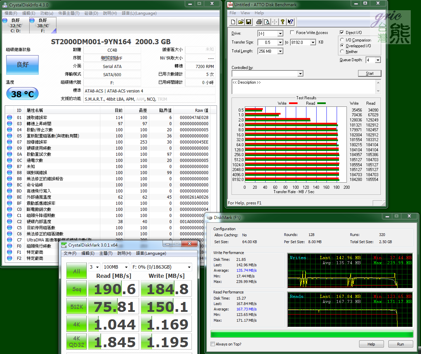The width and height of the screenshot is (421, 354).
Task: Open CrystalDiskInfo 語言(L)(Language) menu
Action: coord(139,13)
